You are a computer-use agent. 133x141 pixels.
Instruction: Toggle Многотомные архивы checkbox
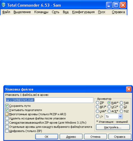point(7,114)
